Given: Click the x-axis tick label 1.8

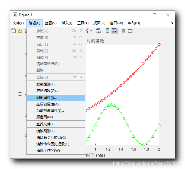Looking at the screenshot, I should coord(146,149).
